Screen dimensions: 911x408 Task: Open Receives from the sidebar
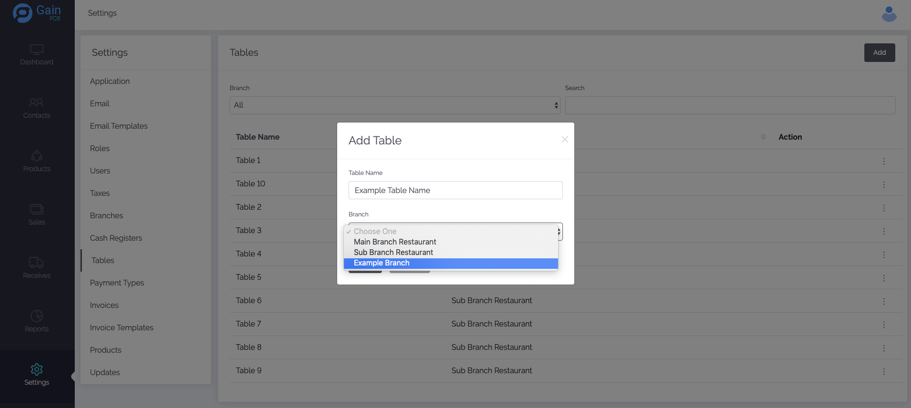(x=37, y=268)
